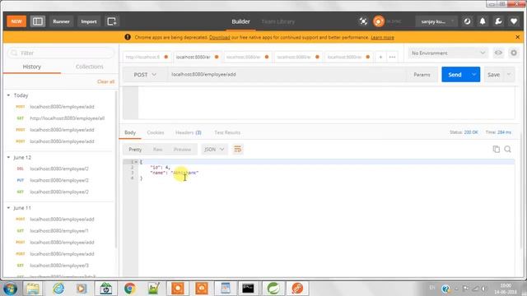Viewport: 527px width, 296px height.
Task: Open DEL localhost:8080/employee/2 history entry
Action: [60, 169]
